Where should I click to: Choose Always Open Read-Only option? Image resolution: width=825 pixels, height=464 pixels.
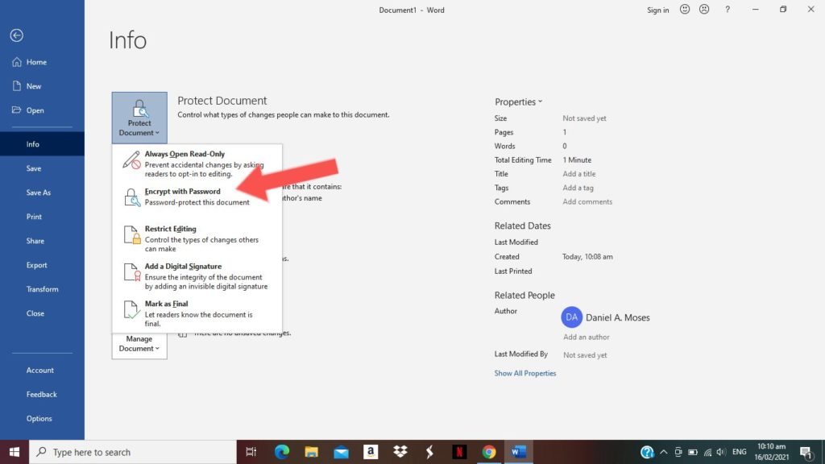(197, 164)
